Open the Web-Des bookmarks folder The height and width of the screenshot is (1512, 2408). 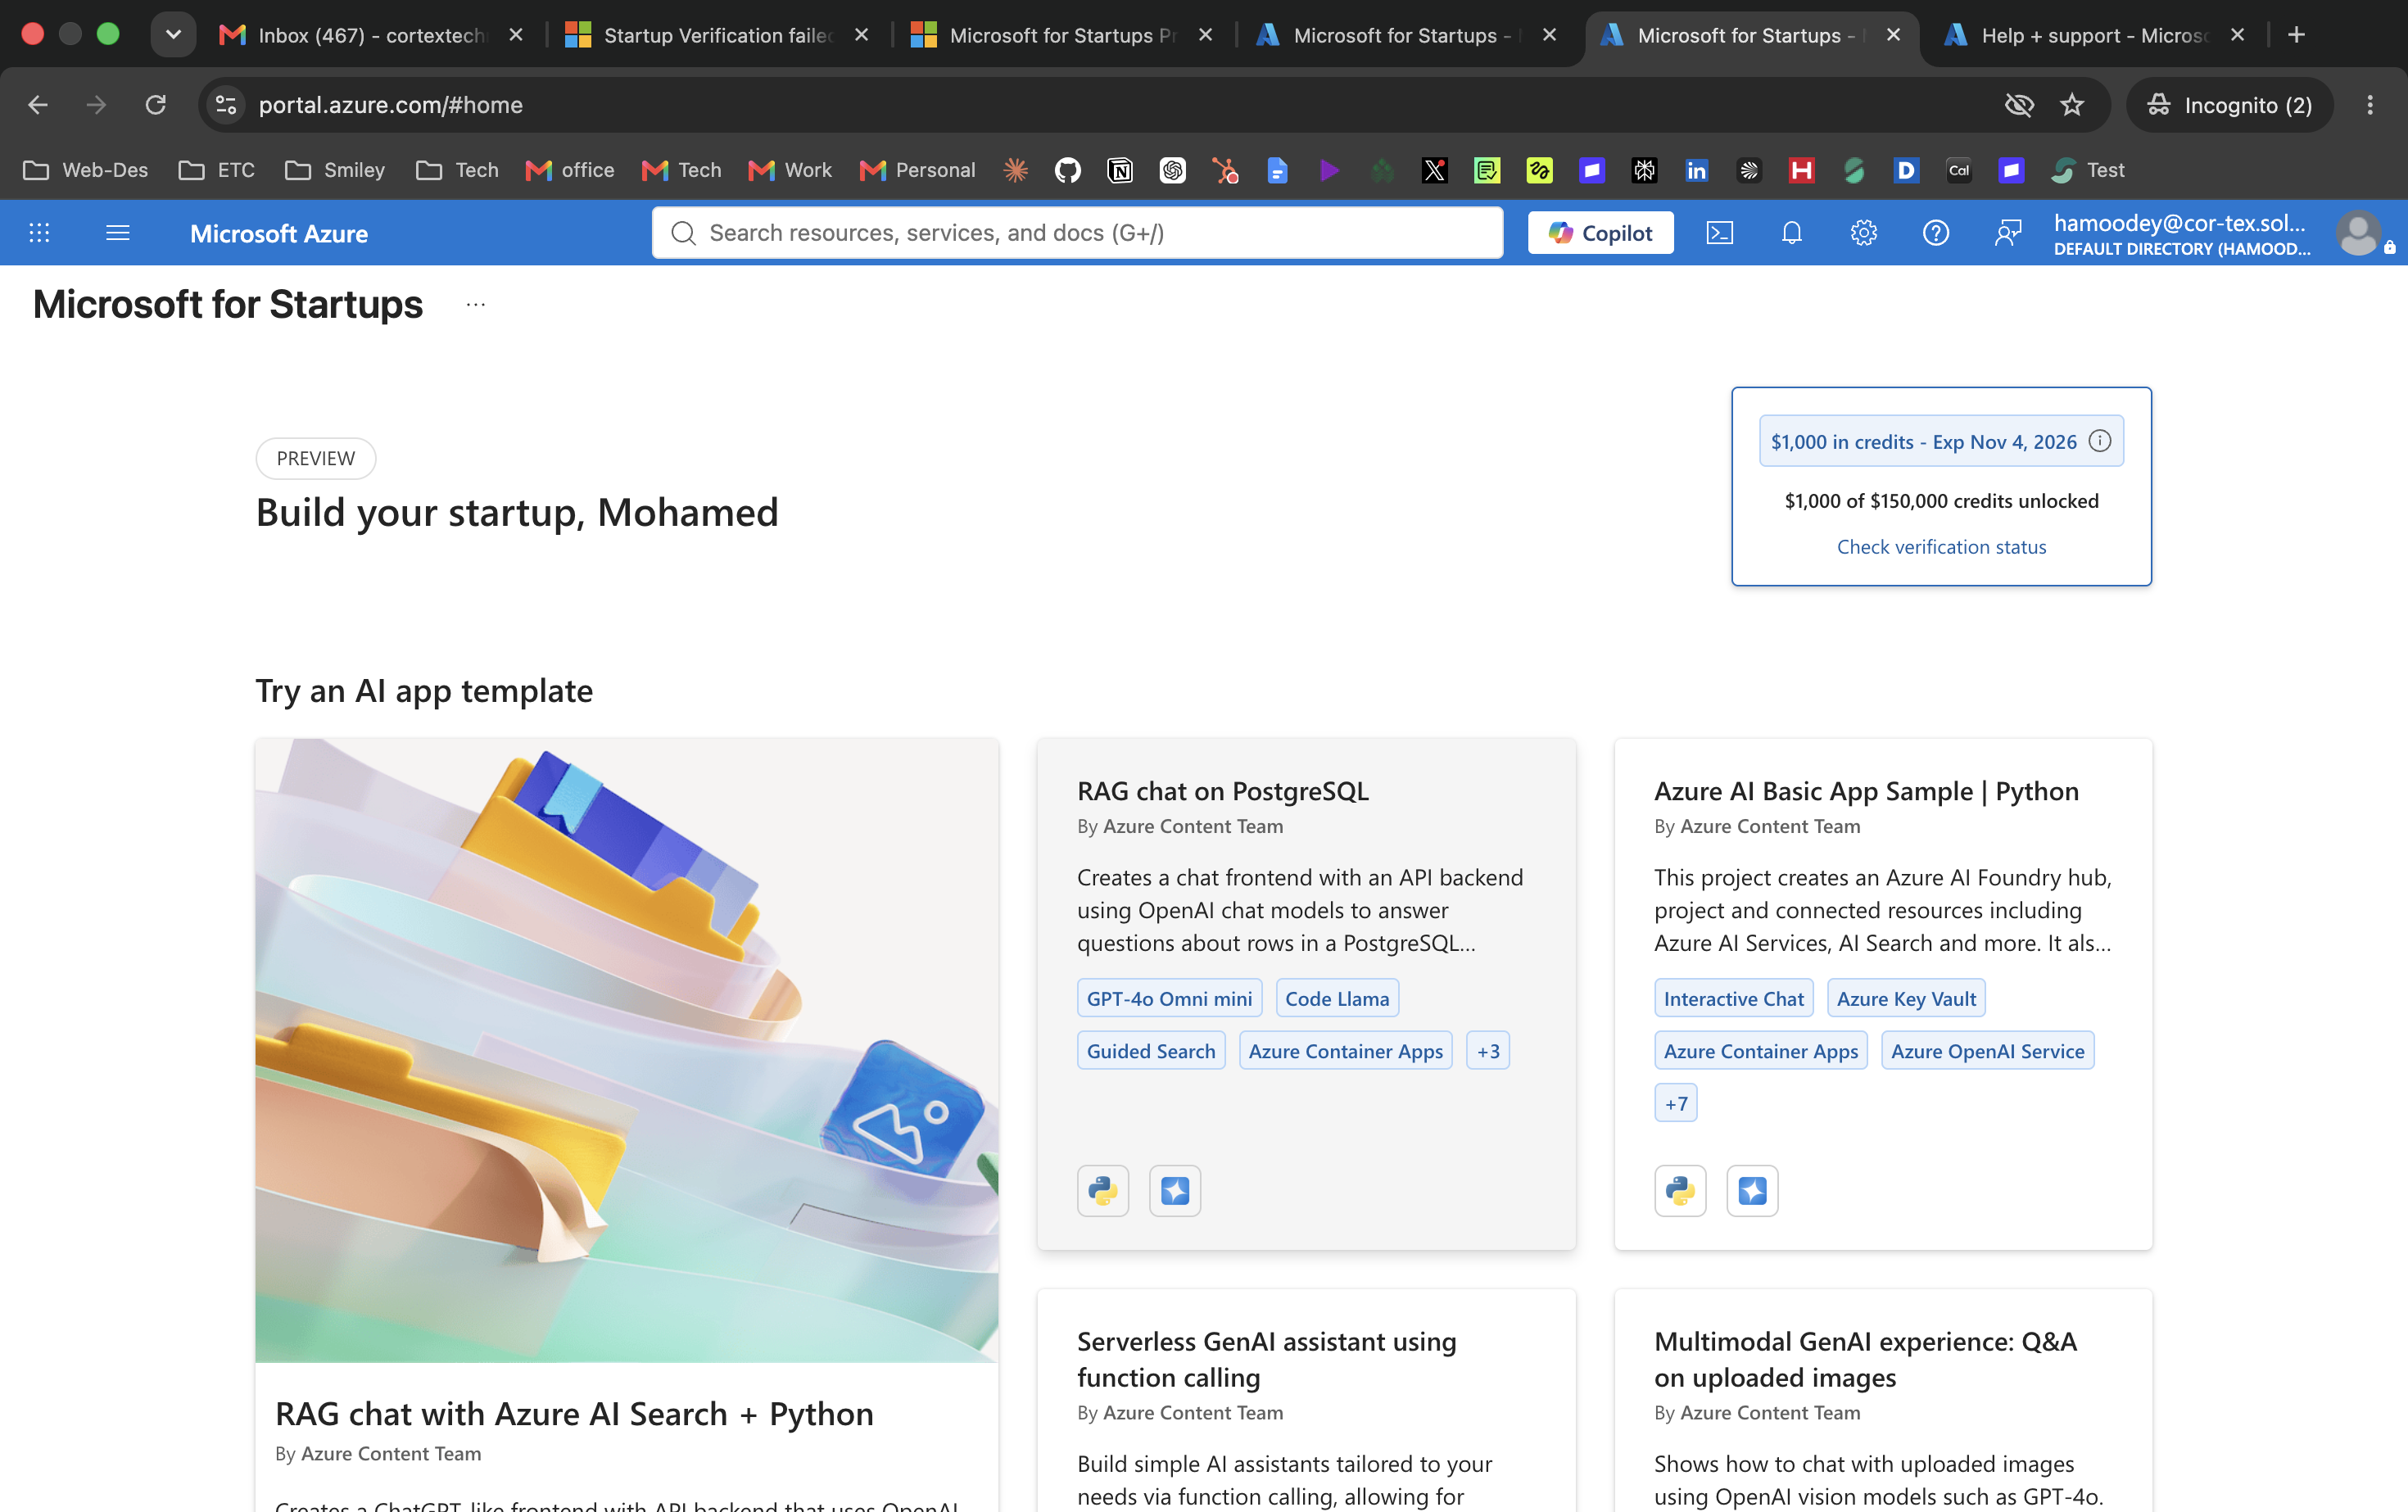(x=86, y=170)
